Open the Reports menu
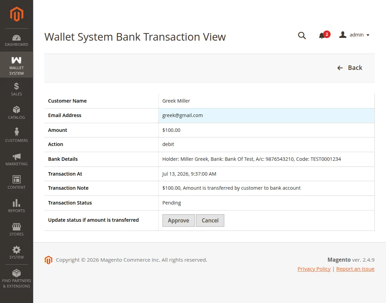The width and height of the screenshot is (386, 303). (x=17, y=206)
